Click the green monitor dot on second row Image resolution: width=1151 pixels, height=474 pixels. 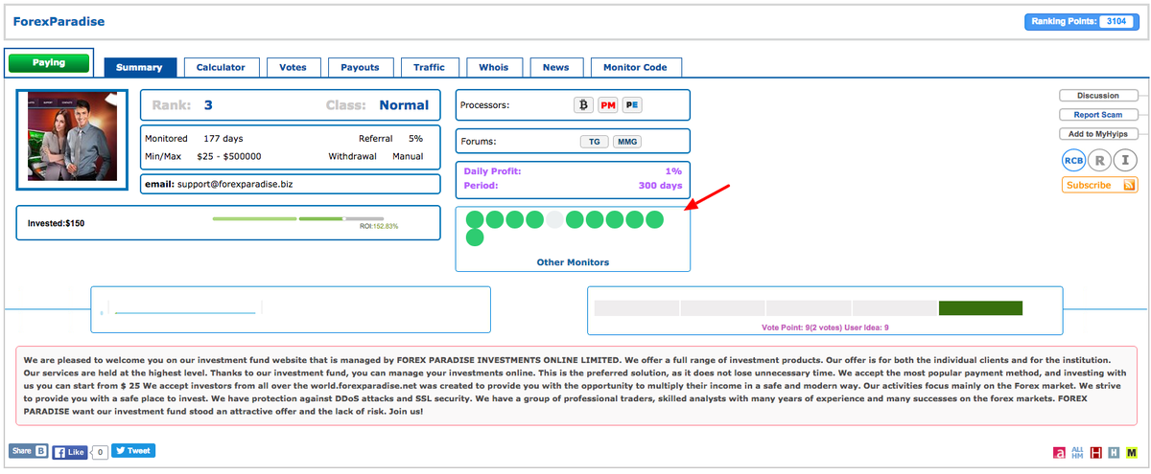click(475, 237)
